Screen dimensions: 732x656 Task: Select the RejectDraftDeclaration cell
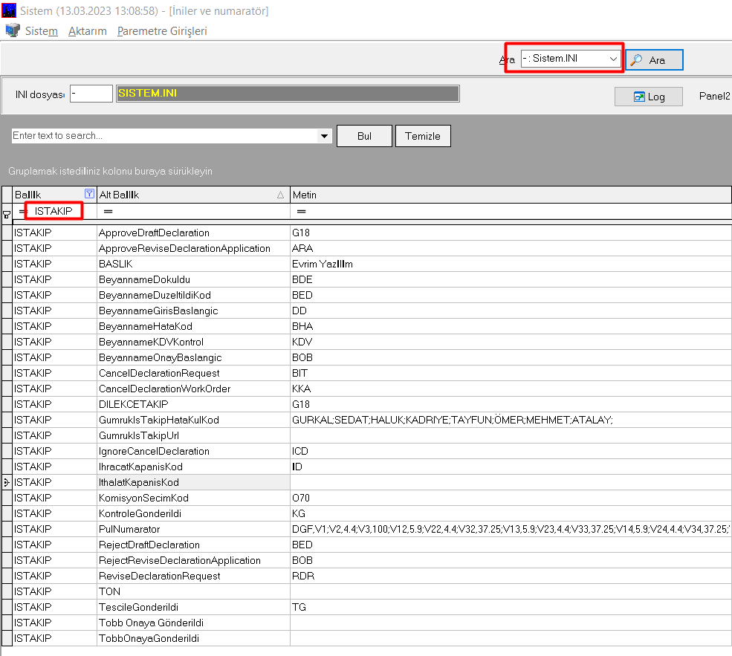click(194, 545)
